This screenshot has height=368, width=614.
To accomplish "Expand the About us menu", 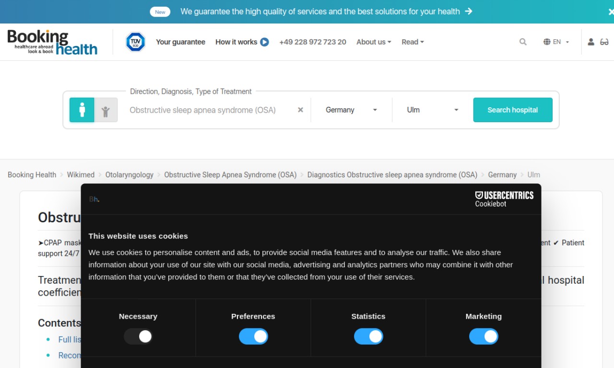I will coord(374,42).
